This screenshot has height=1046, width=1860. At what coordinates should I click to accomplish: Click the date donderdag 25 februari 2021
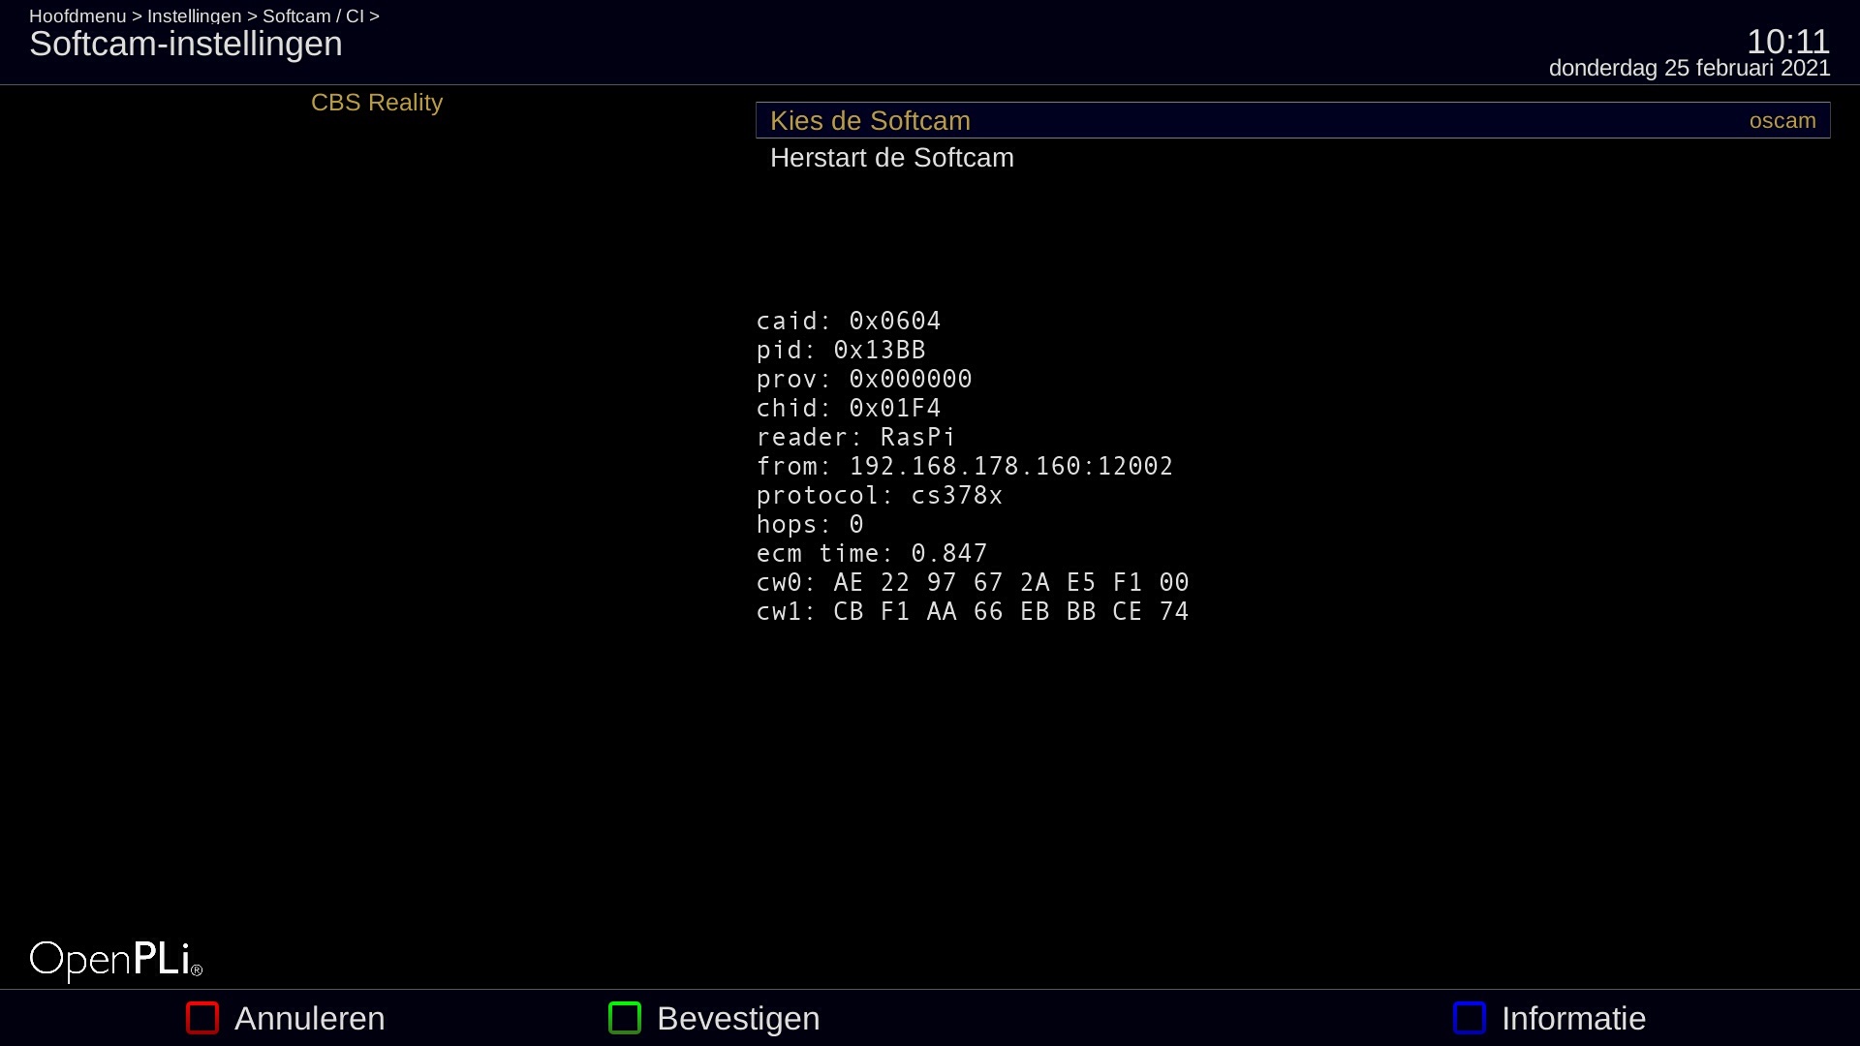click(x=1689, y=69)
